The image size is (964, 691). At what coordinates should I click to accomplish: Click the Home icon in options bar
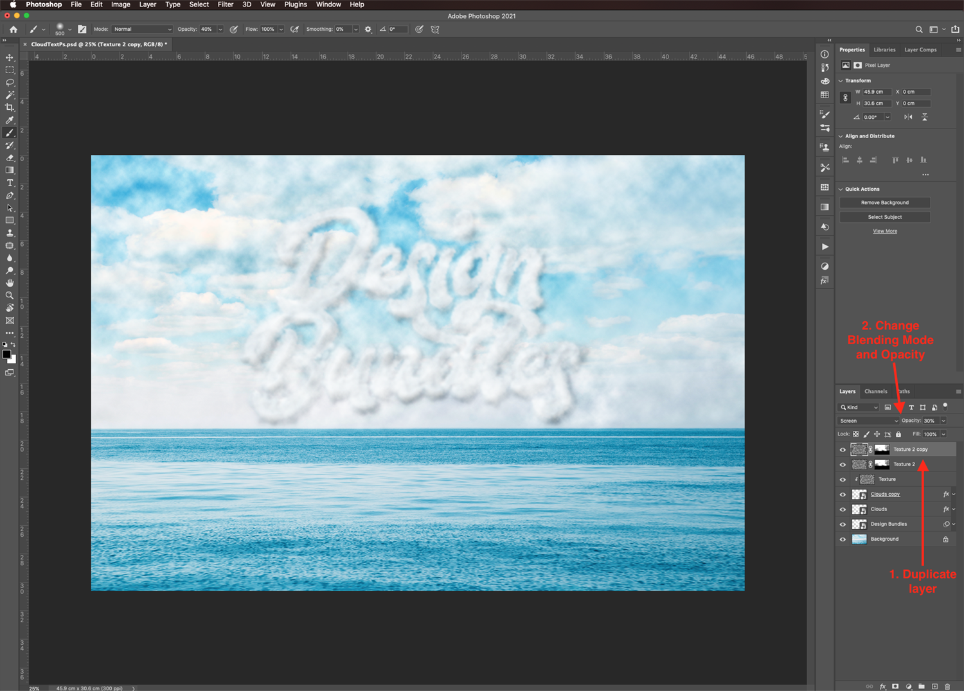coord(13,29)
